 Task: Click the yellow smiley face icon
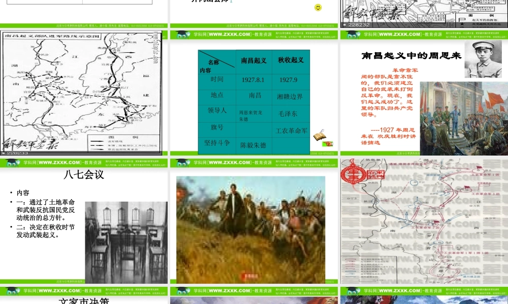[318, 8]
